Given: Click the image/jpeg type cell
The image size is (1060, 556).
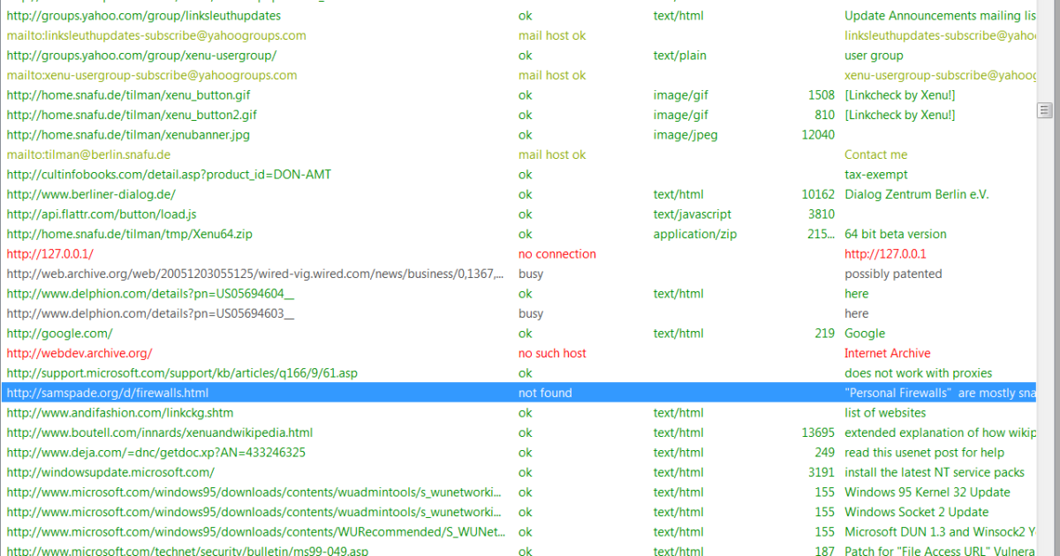Looking at the screenshot, I should tap(685, 135).
